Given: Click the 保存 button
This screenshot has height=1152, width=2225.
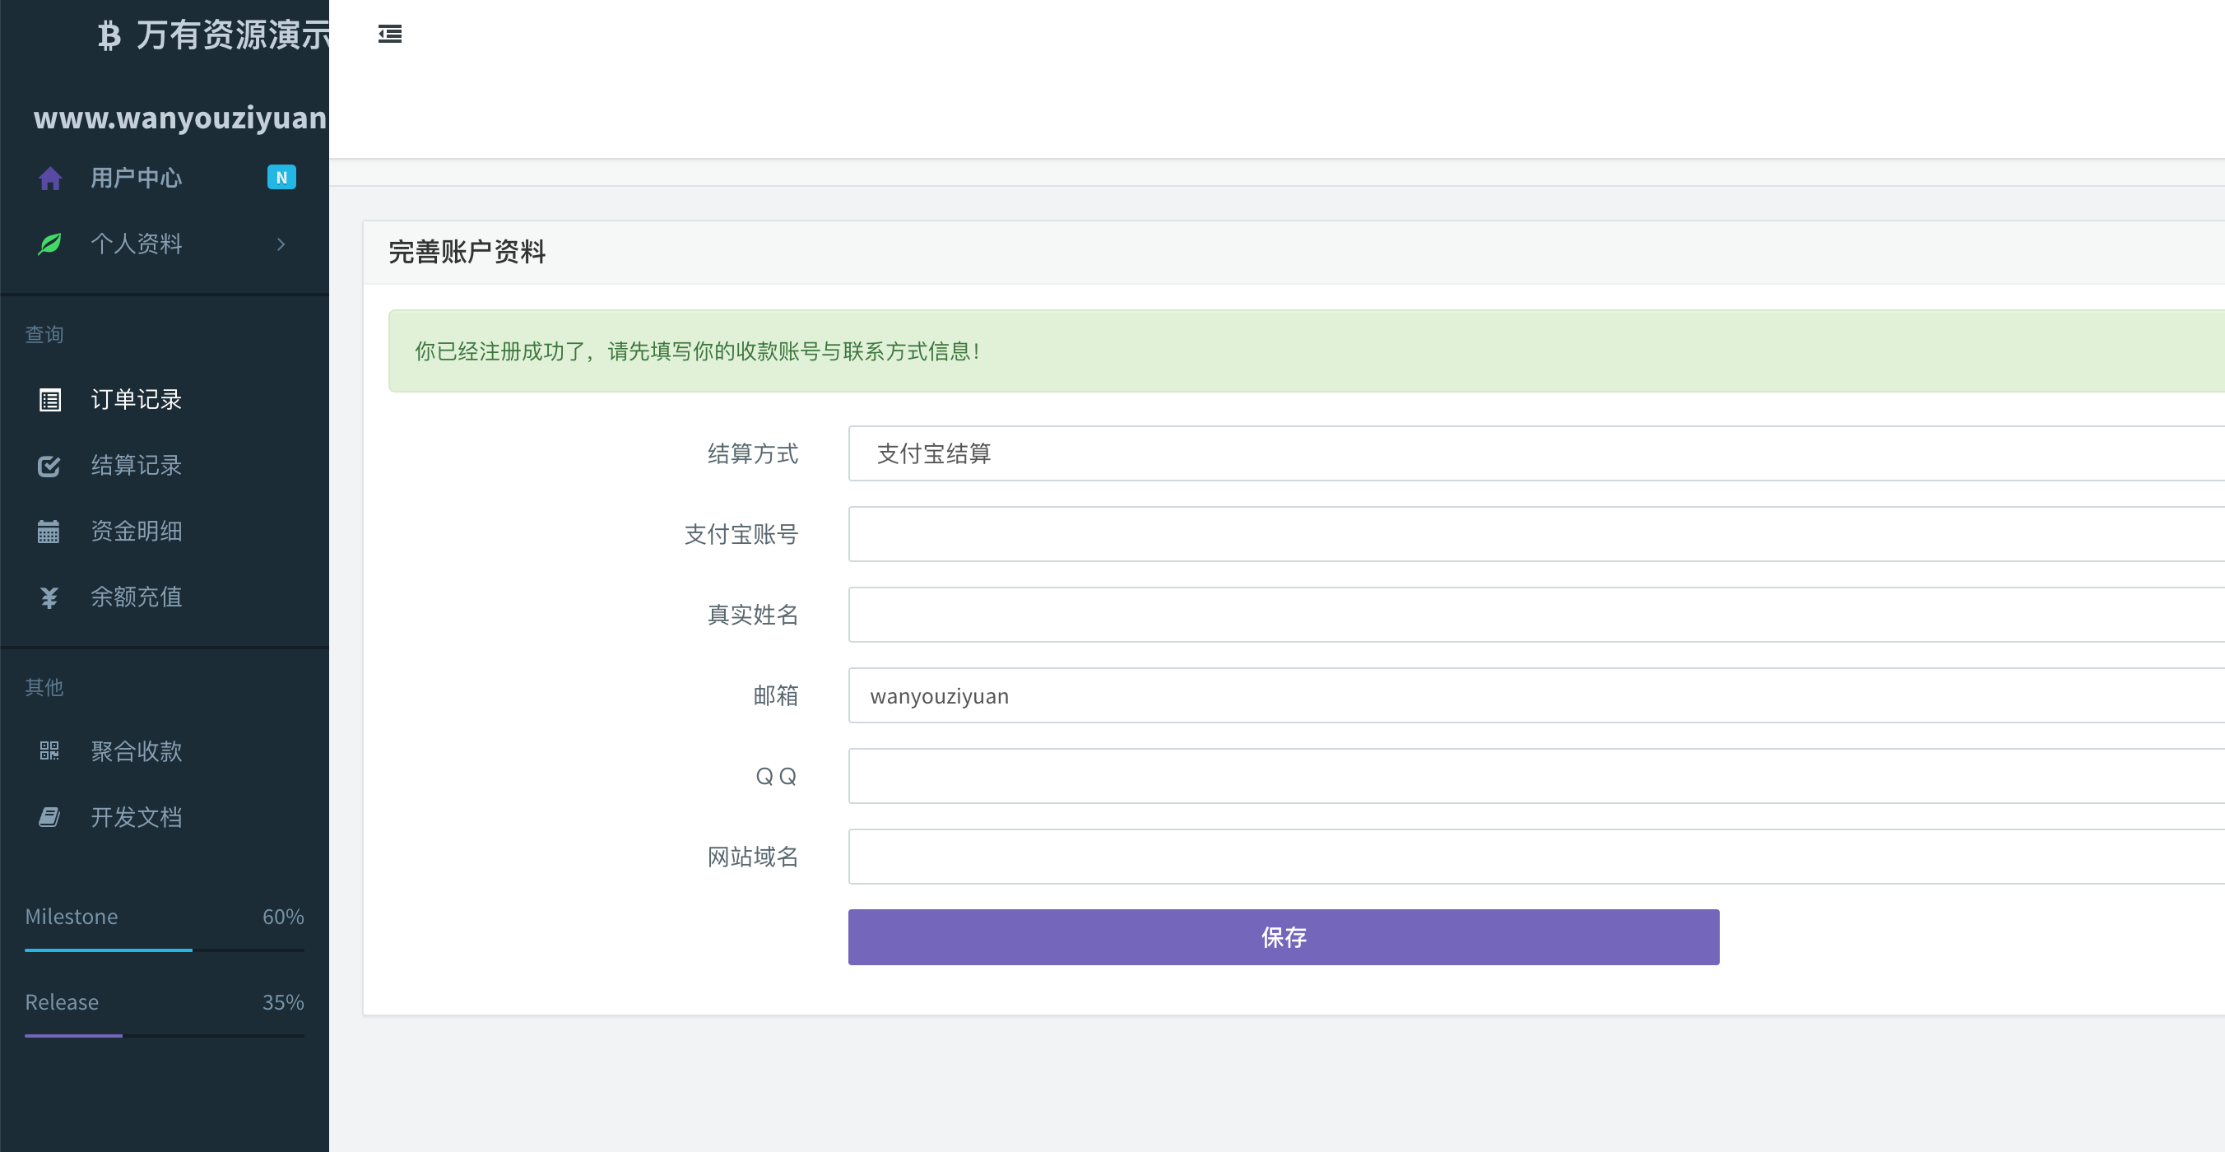Looking at the screenshot, I should pos(1283,937).
